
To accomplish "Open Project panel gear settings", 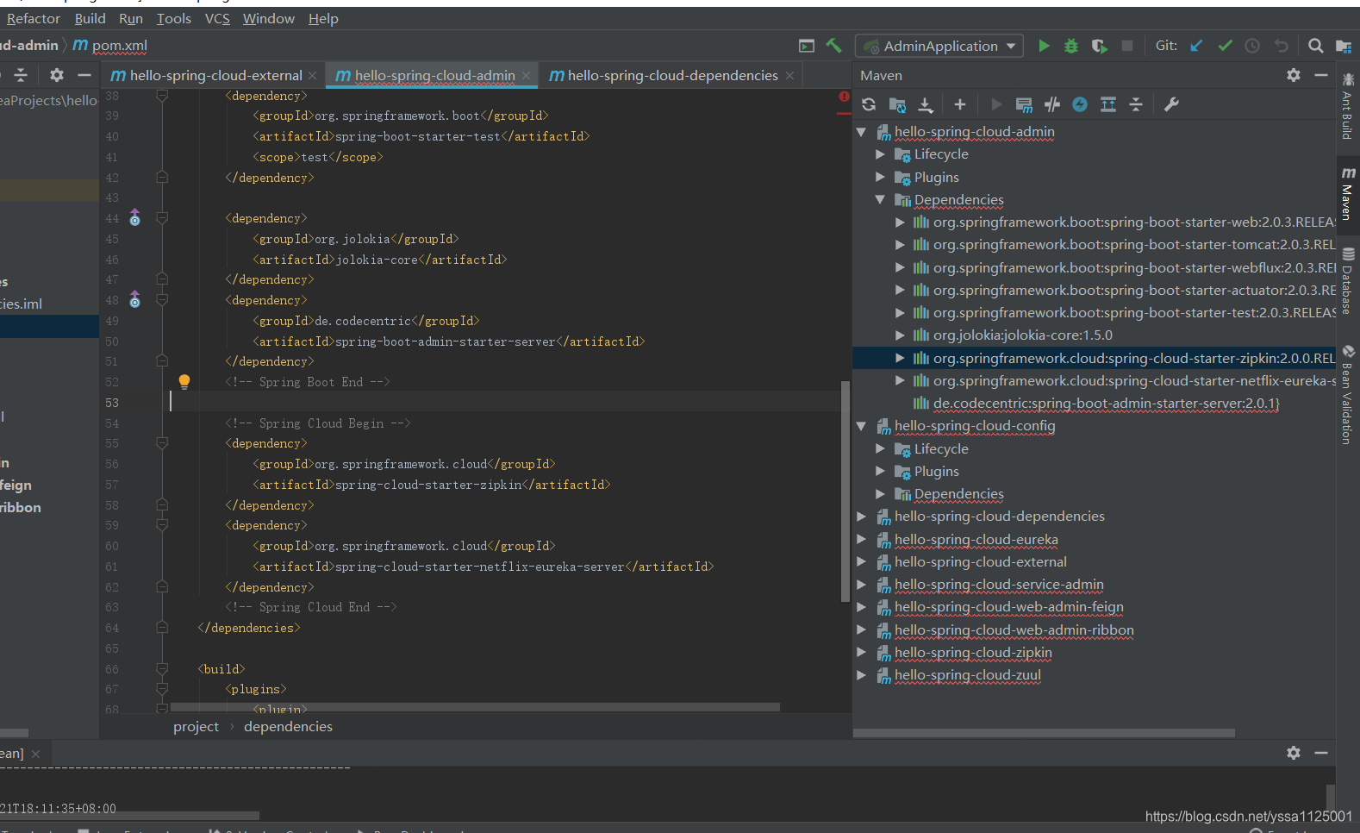I will (57, 75).
